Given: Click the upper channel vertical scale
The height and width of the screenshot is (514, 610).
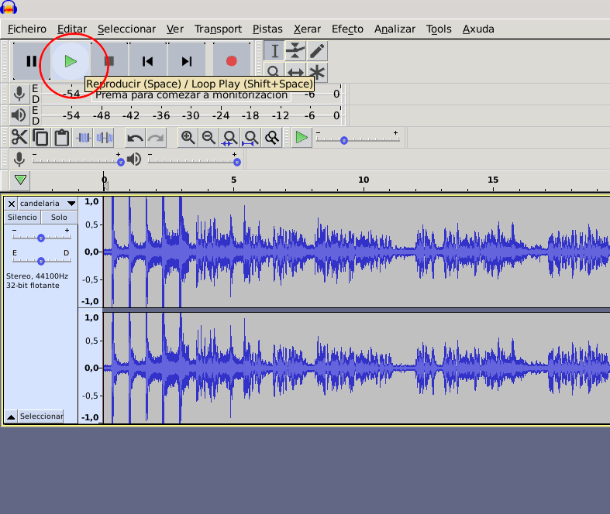Looking at the screenshot, I should [x=91, y=252].
